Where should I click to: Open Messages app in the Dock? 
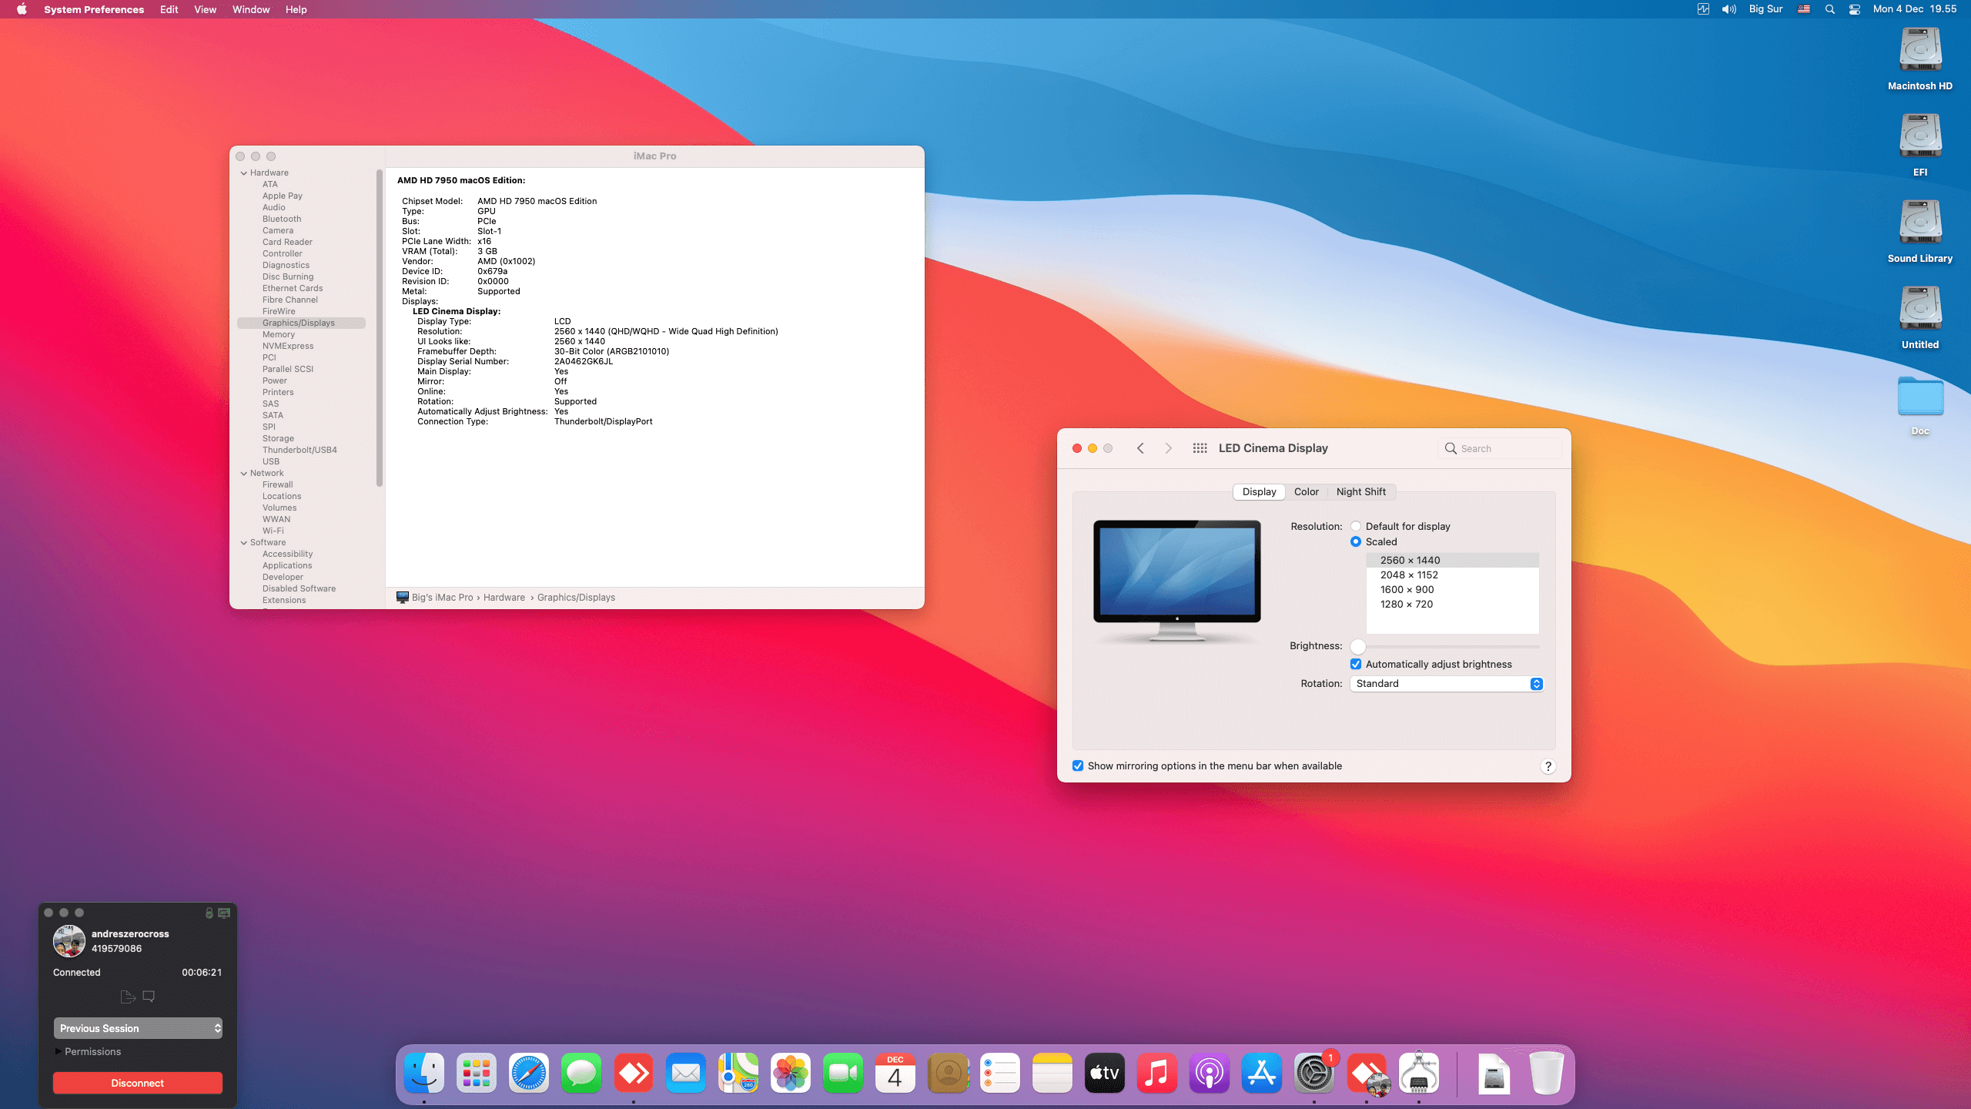click(581, 1073)
